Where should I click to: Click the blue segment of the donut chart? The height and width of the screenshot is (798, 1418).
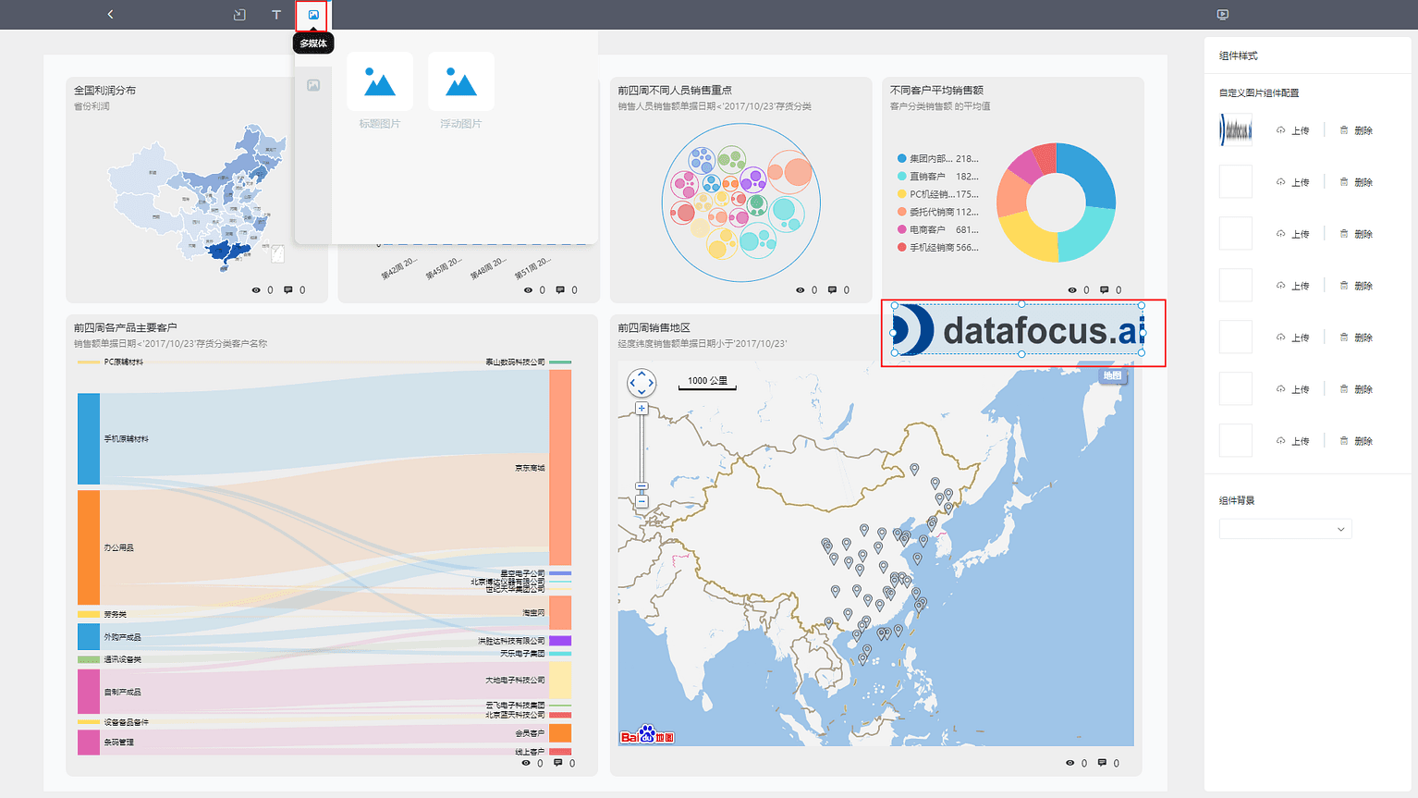click(x=1090, y=172)
